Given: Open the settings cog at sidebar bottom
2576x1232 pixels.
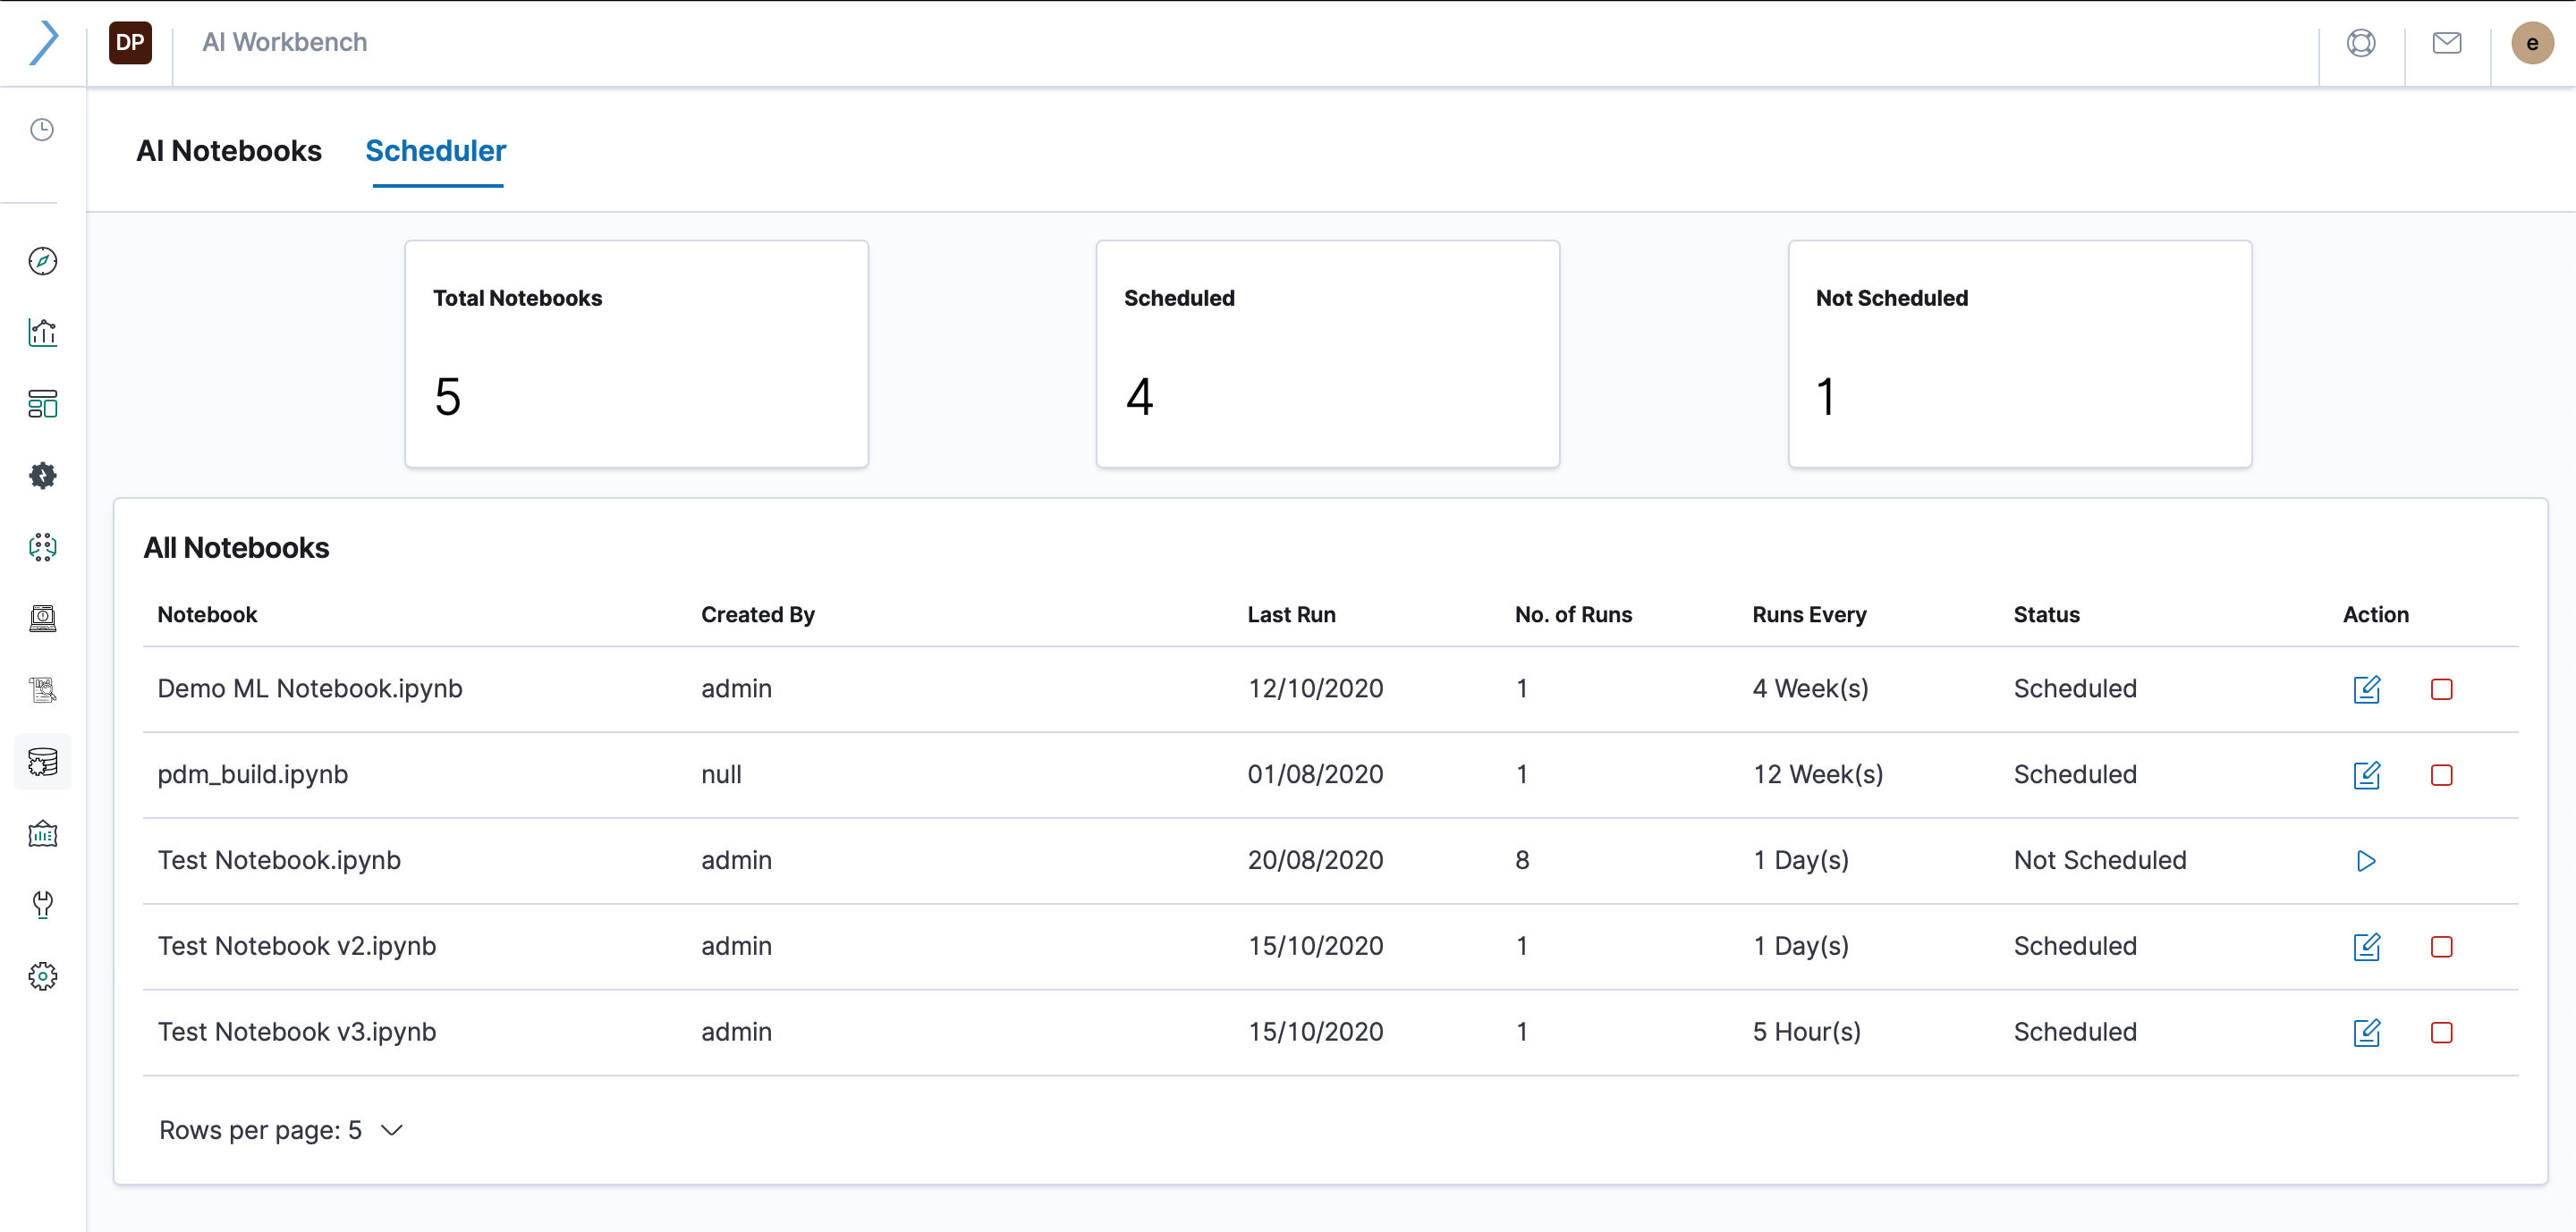Looking at the screenshot, I should click(x=42, y=976).
